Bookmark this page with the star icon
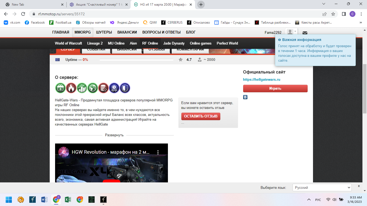This screenshot has height=206, width=367. point(333,14)
